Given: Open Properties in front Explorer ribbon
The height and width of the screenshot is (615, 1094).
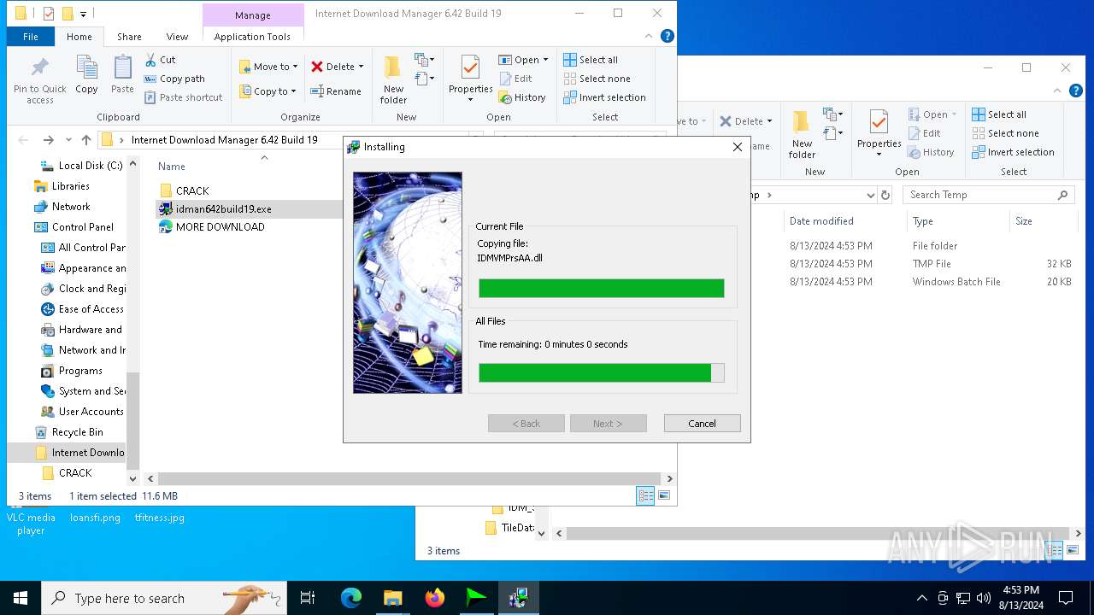Looking at the screenshot, I should (470, 79).
